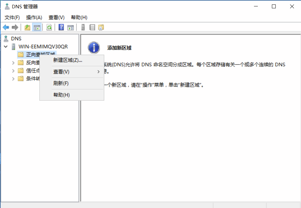Open the 文件(F) menu

[12, 18]
